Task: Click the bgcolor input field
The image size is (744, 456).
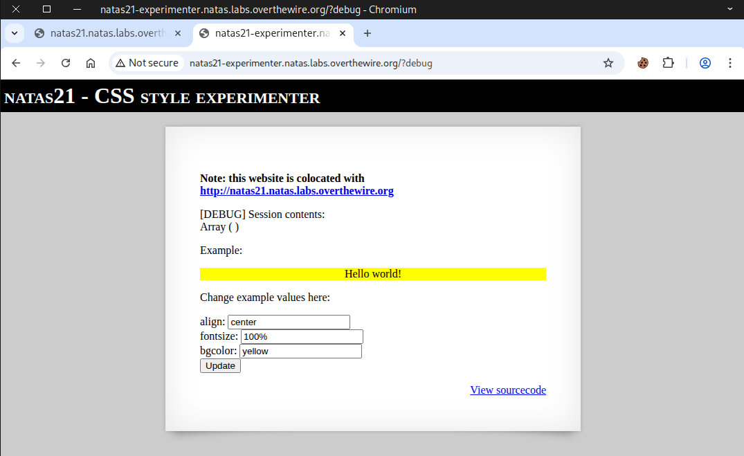Action: click(300, 352)
